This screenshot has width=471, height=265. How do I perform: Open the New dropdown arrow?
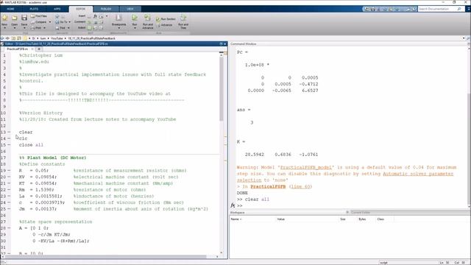pyautogui.click(x=4, y=28)
